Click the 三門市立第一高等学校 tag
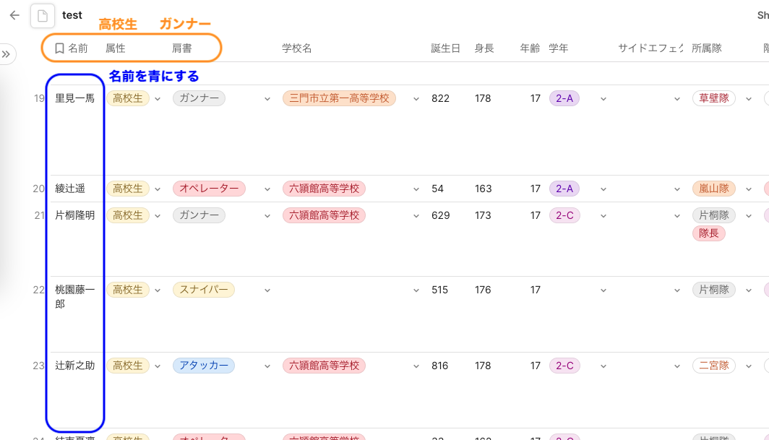Image resolution: width=769 pixels, height=440 pixels. point(339,98)
